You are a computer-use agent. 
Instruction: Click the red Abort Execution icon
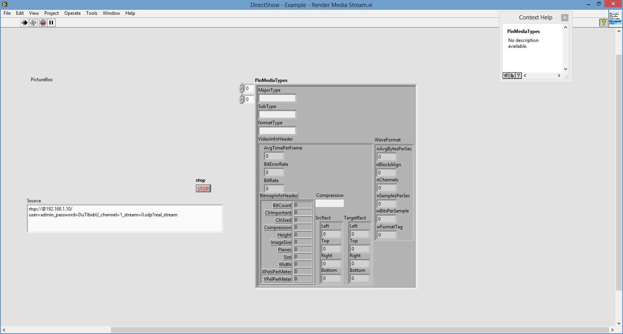tap(43, 23)
